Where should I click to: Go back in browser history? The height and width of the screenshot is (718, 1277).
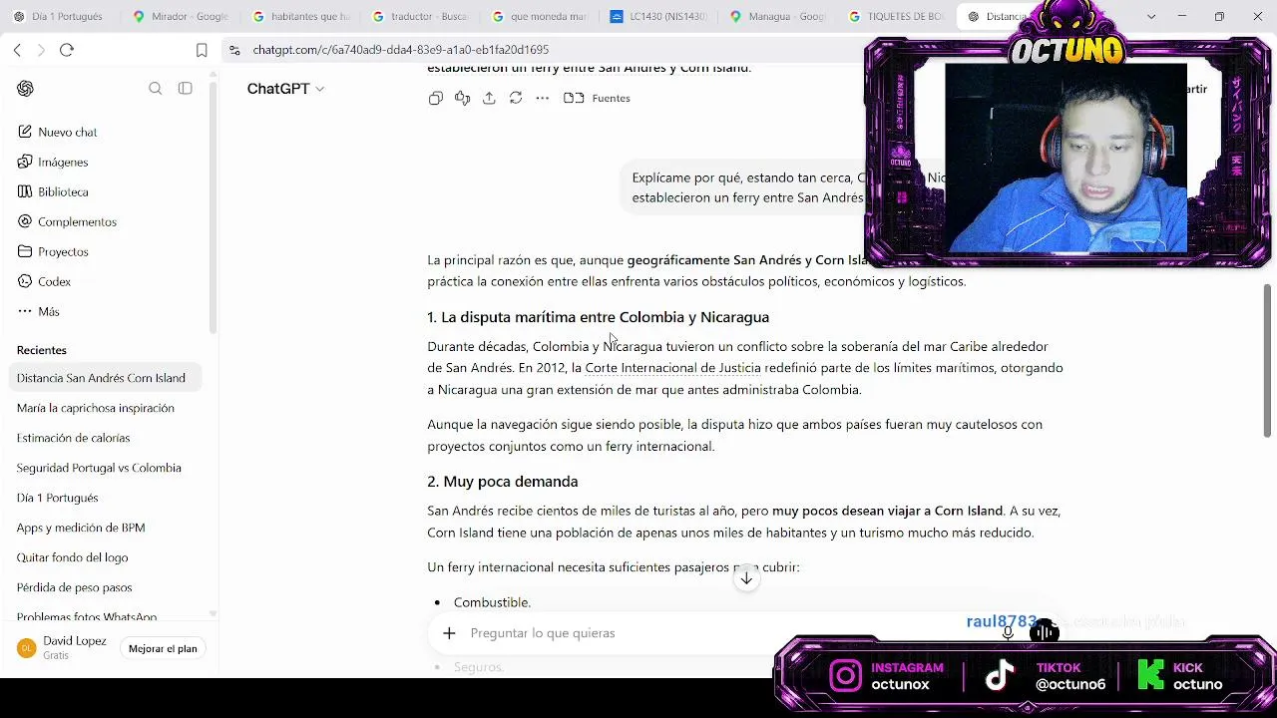[17, 50]
